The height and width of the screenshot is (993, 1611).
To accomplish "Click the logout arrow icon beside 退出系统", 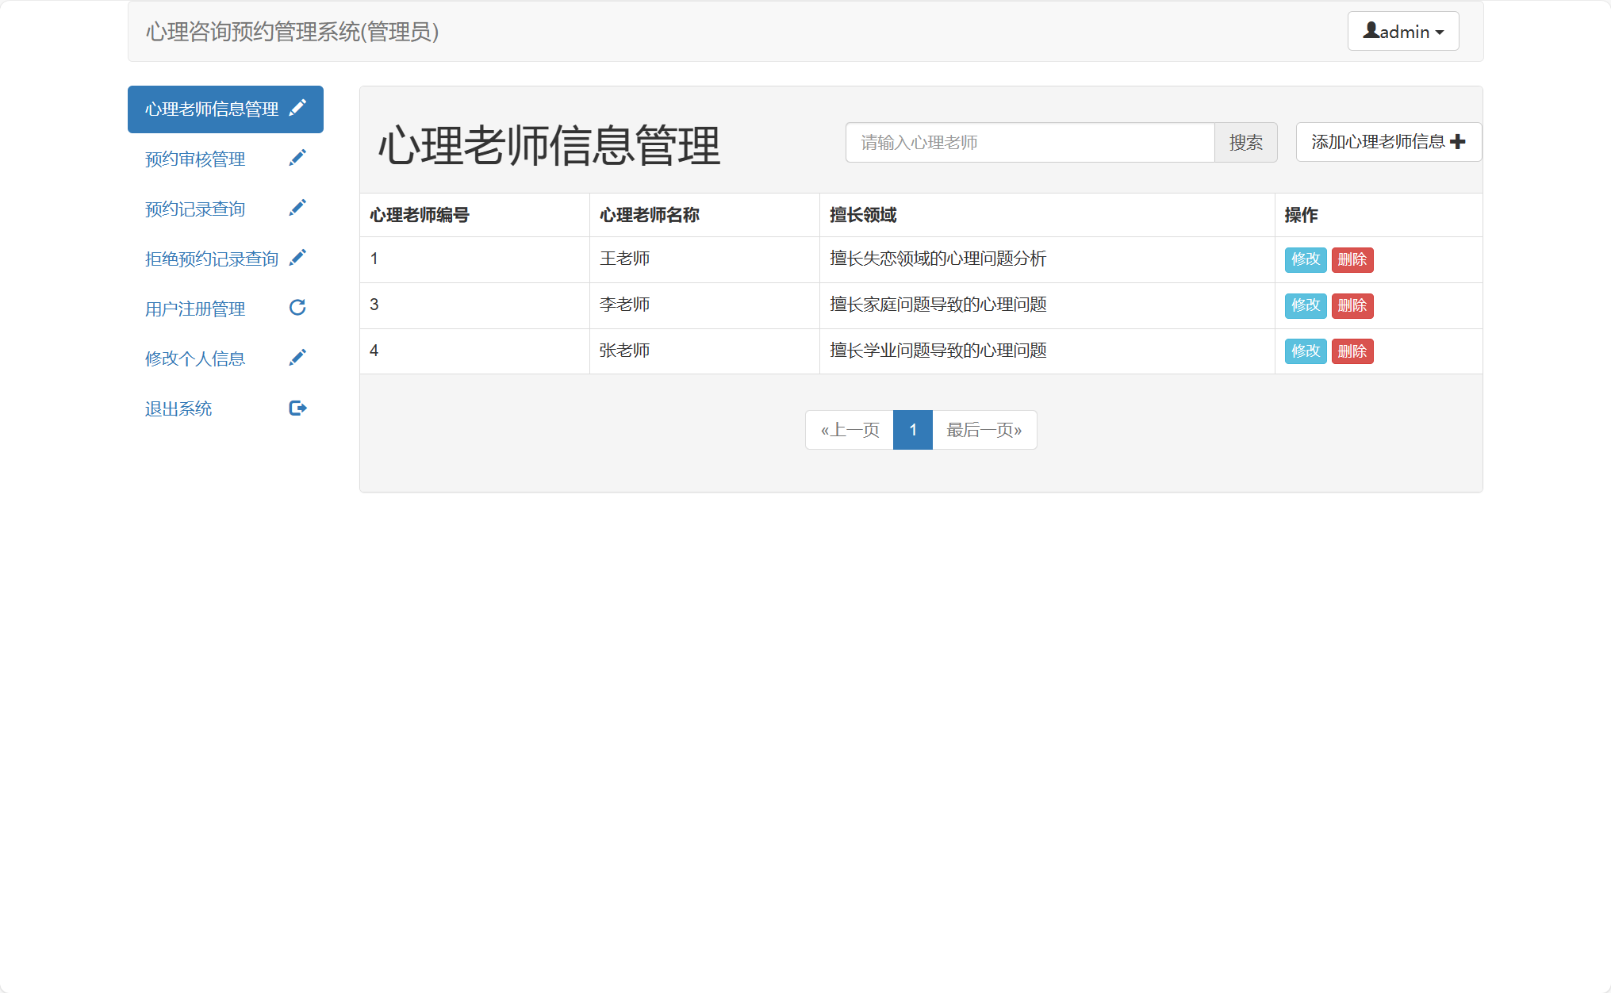I will [x=297, y=407].
